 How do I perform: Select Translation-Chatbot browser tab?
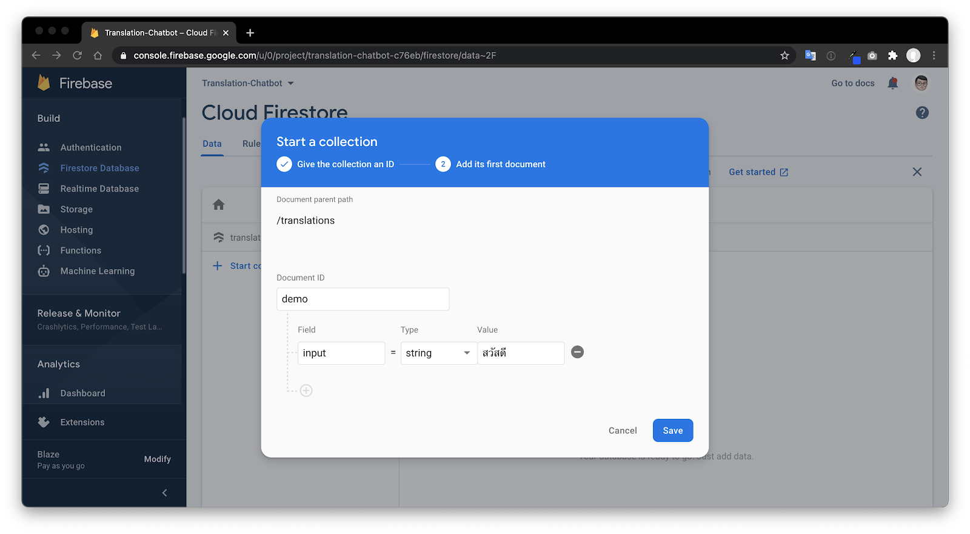pos(159,33)
